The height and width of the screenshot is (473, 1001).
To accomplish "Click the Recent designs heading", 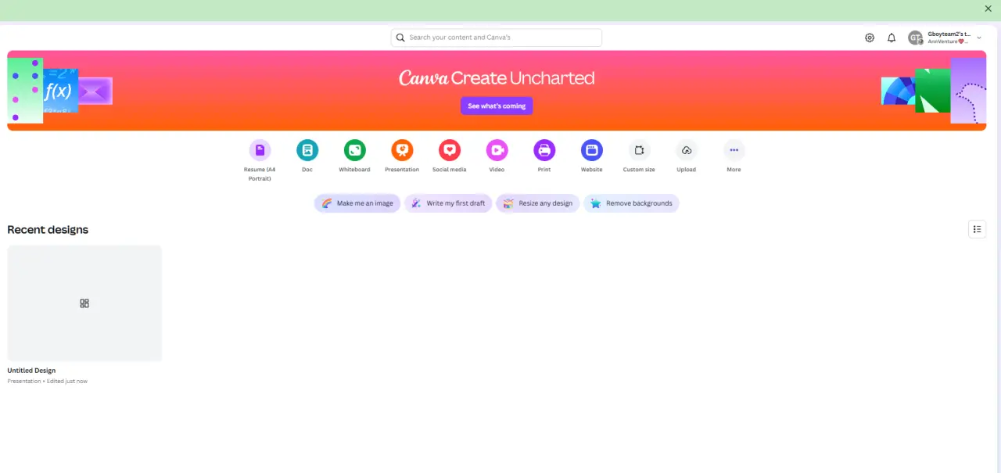I will [48, 230].
